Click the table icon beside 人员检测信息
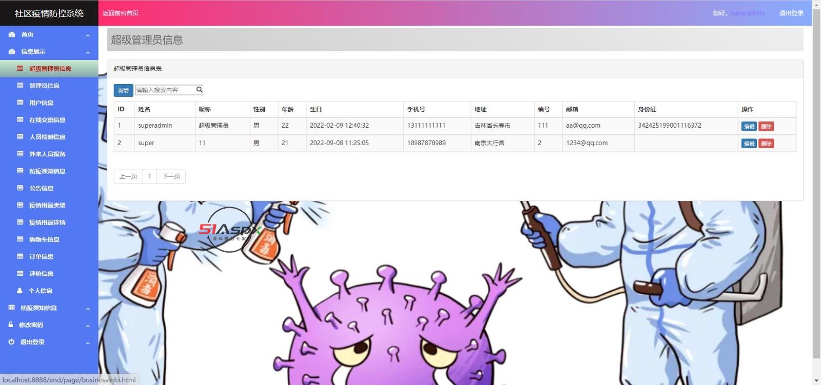The width and height of the screenshot is (821, 385). point(20,137)
